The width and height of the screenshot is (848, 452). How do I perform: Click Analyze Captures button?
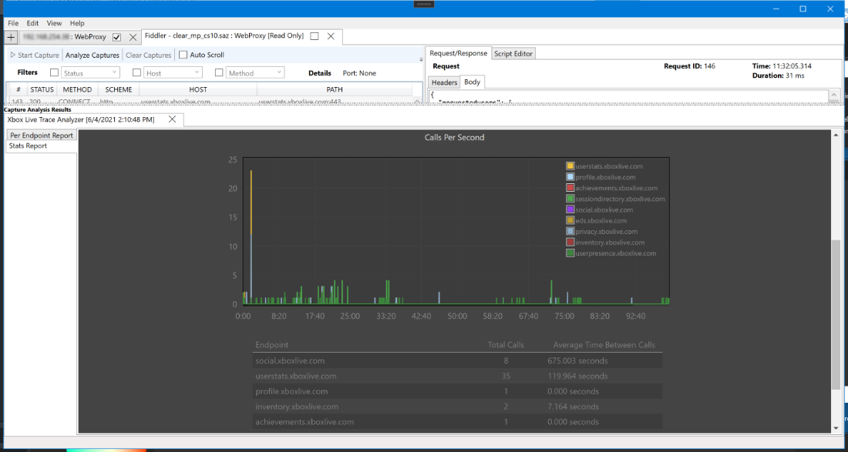click(x=92, y=55)
